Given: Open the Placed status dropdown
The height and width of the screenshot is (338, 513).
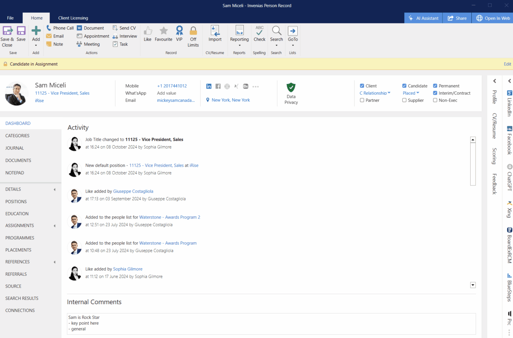Looking at the screenshot, I should (411, 93).
